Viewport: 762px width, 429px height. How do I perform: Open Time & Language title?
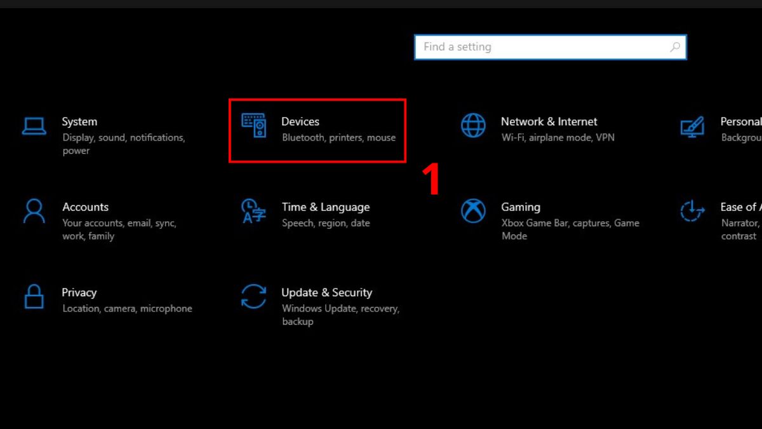pos(326,207)
